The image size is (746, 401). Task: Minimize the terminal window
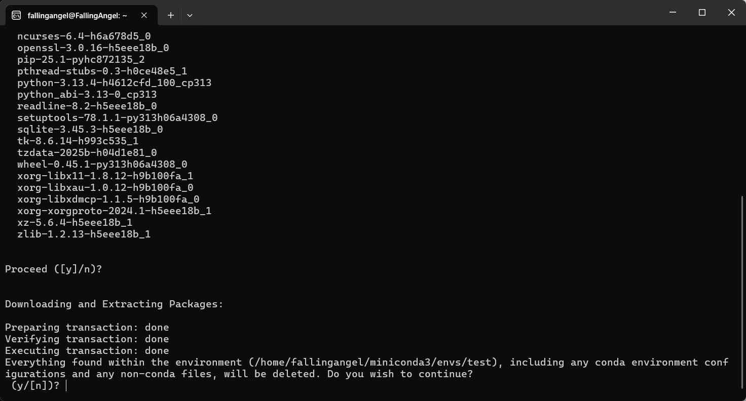pyautogui.click(x=673, y=12)
